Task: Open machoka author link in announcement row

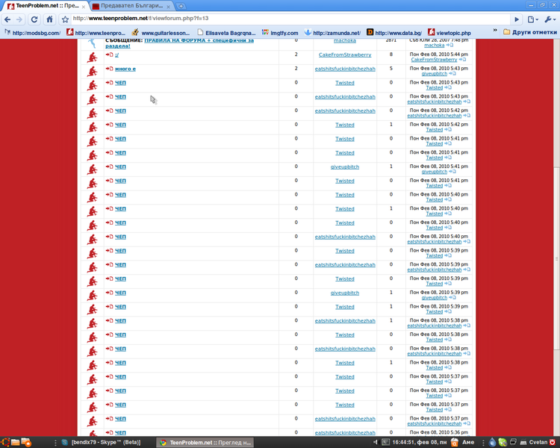Action: [x=345, y=41]
